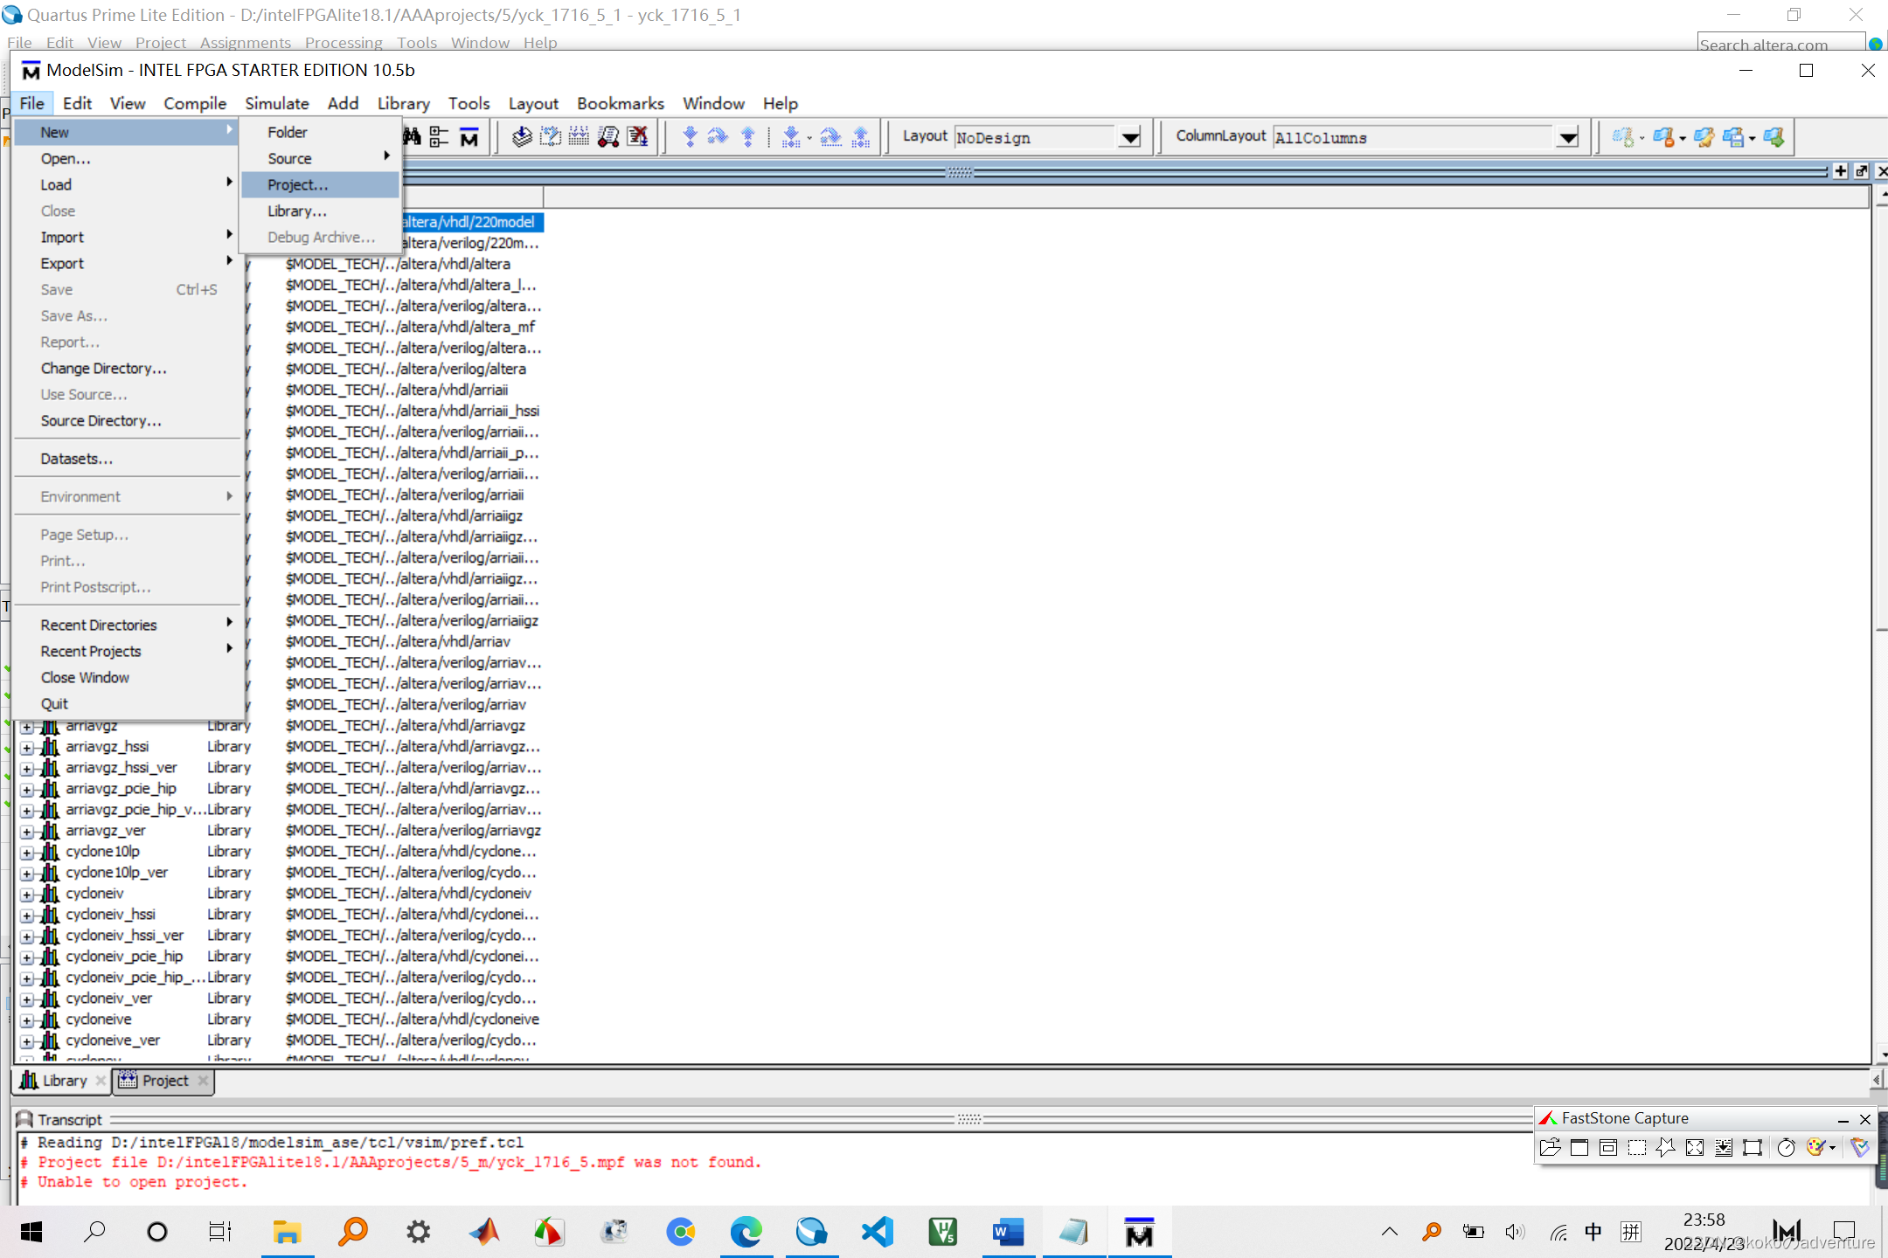Viewport: 1888px width, 1258px height.
Task: Open the ColumnLayout AllColumns dropdown arrow
Action: [1569, 138]
